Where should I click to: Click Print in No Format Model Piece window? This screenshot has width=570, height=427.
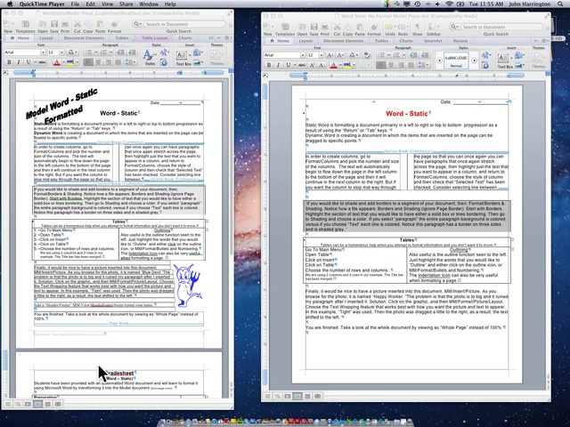pyautogui.click(x=324, y=27)
